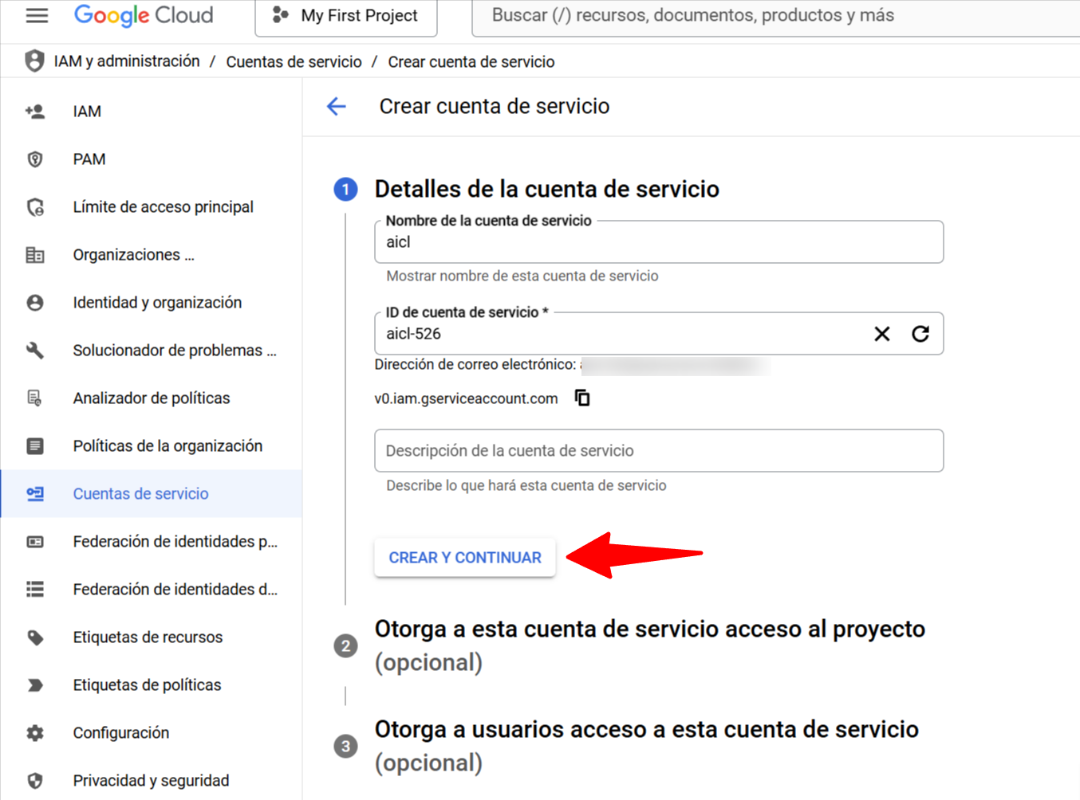Clear the service account ID field
The image size is (1080, 800).
[881, 334]
